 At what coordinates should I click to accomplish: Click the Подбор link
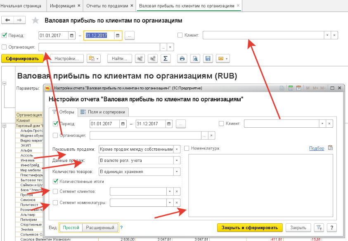click(316, 148)
